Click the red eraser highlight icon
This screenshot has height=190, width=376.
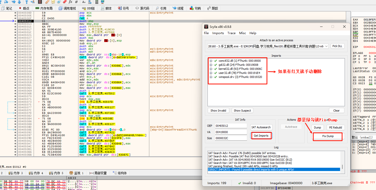pos(65,2)
